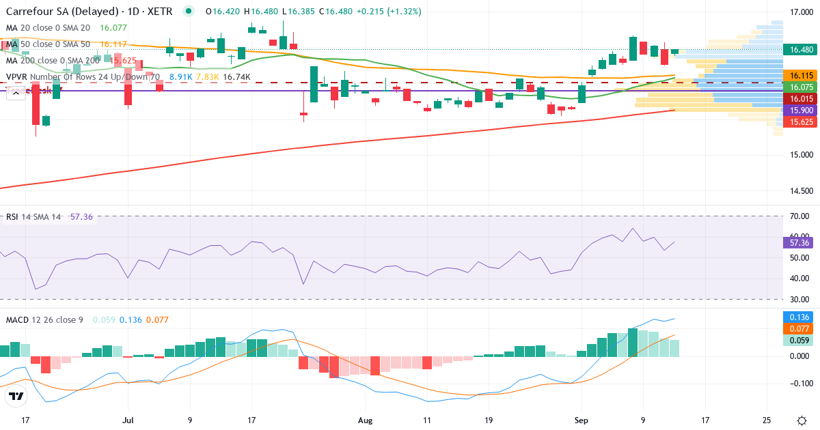Click the MA 20 value 16.077
Image resolution: width=820 pixels, height=430 pixels.
(113, 28)
